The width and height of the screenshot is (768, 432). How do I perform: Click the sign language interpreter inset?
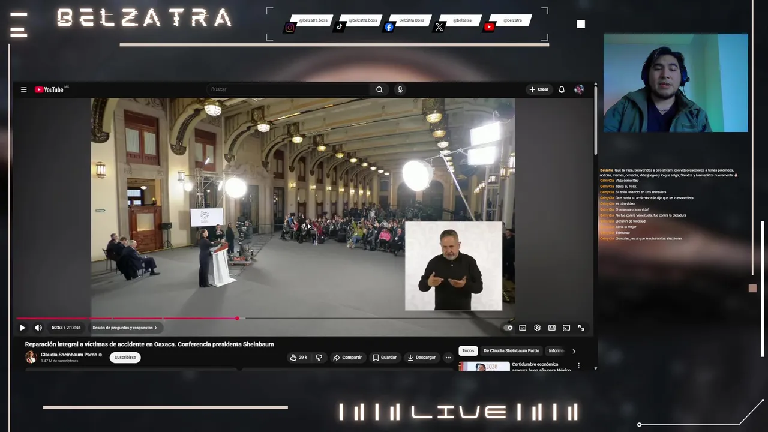click(x=454, y=266)
